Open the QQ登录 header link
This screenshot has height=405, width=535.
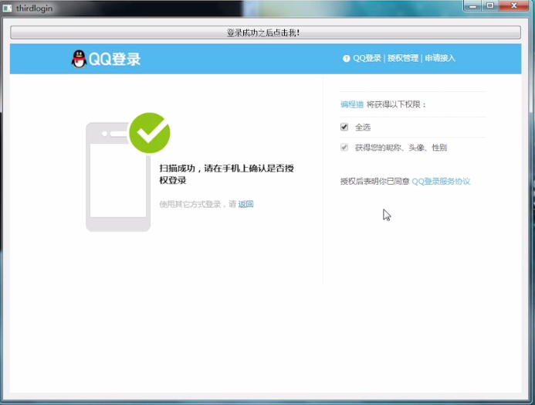(x=367, y=59)
